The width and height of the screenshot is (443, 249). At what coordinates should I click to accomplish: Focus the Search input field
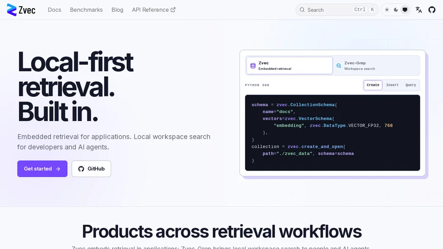337,10
